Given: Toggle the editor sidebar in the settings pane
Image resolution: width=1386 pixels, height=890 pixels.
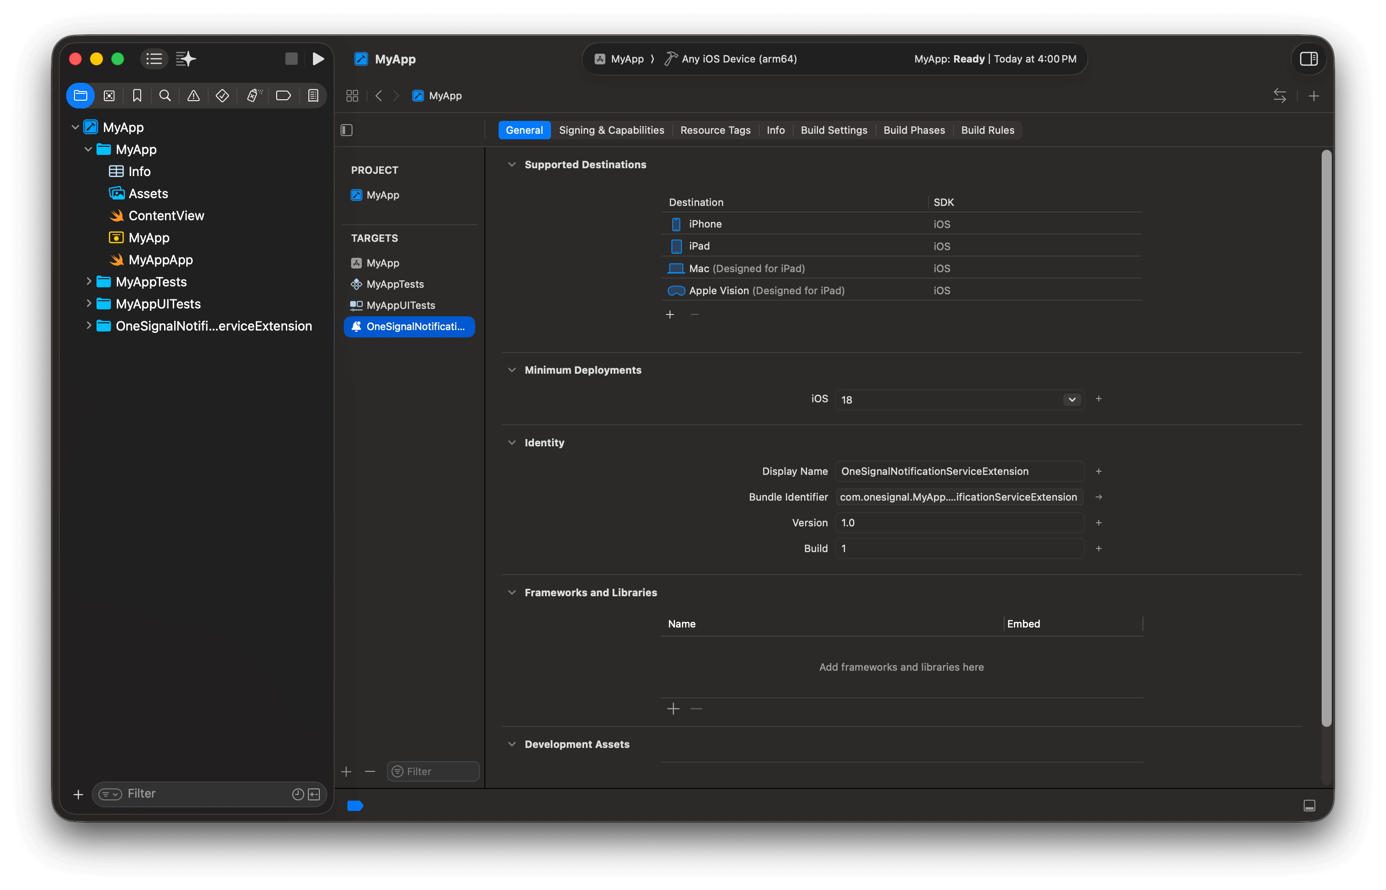Looking at the screenshot, I should click(346, 130).
